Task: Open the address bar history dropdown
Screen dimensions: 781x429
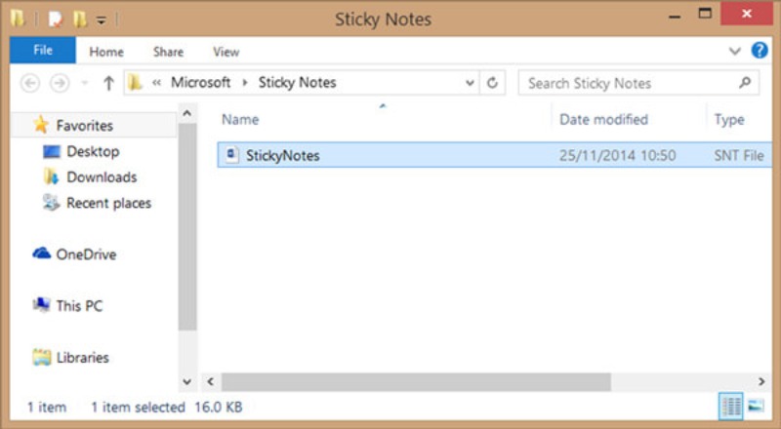Action: (470, 83)
